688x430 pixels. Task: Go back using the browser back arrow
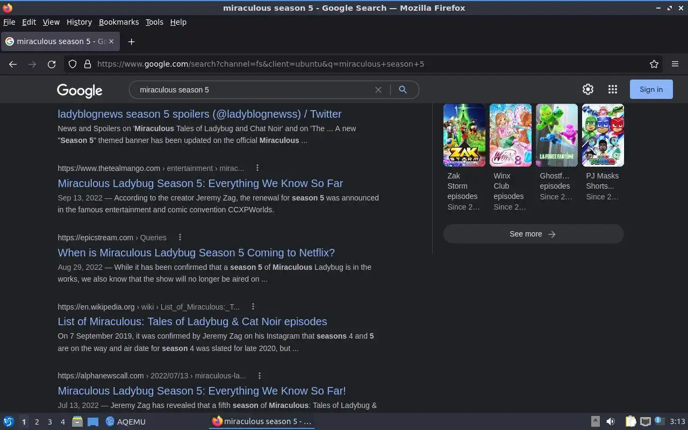pyautogui.click(x=13, y=64)
